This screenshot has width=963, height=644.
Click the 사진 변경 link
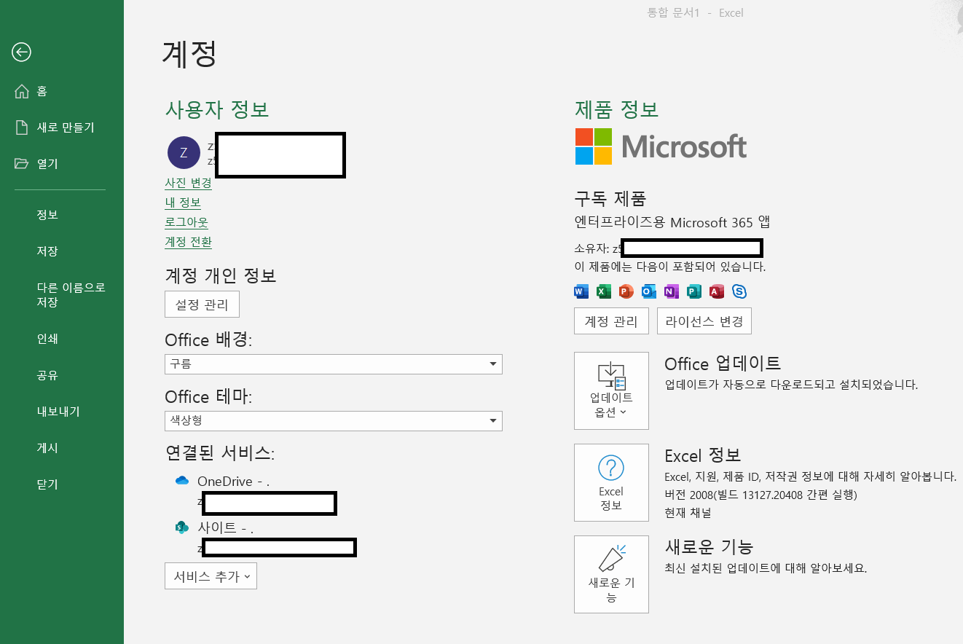point(188,183)
